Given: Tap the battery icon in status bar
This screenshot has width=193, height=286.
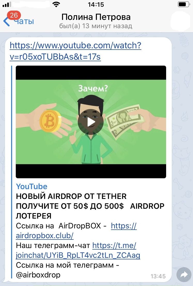Looking at the screenshot, I should point(184,4).
